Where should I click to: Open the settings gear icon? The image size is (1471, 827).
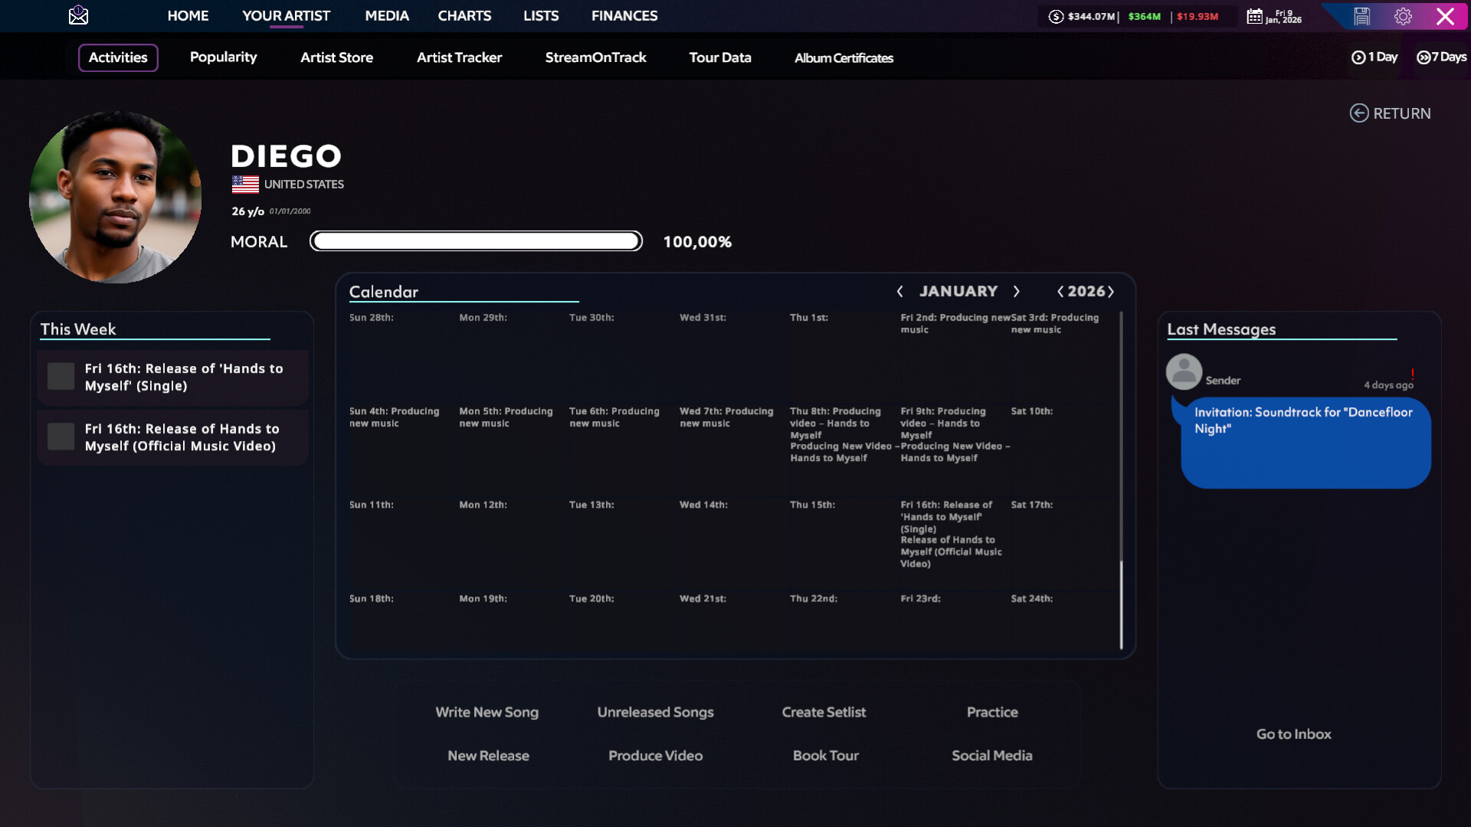(1403, 16)
